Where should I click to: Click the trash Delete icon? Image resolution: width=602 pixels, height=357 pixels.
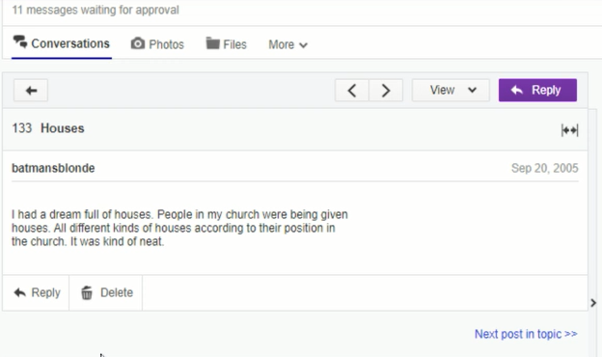(x=87, y=293)
